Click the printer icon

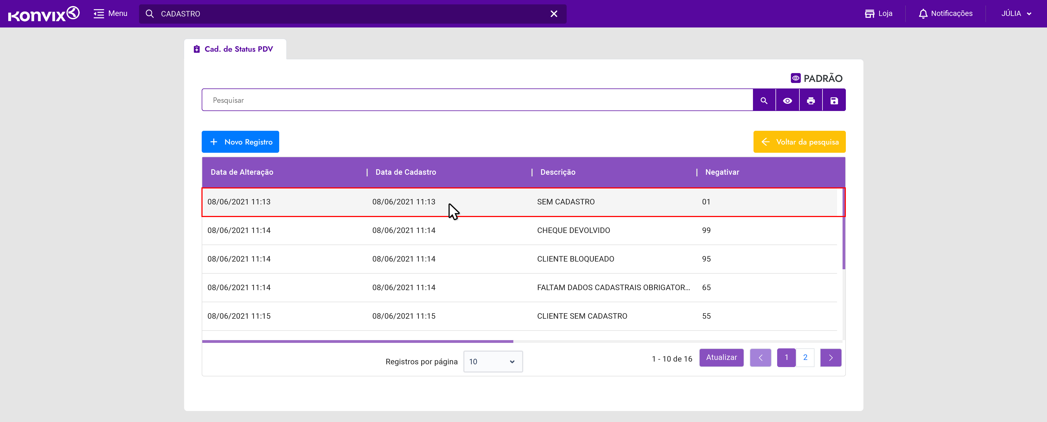(810, 100)
